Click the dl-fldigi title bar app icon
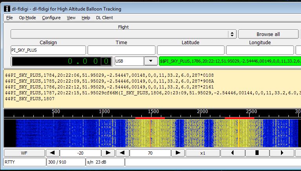Image resolution: width=301 pixels, height=171 pixels. [x=7, y=9]
